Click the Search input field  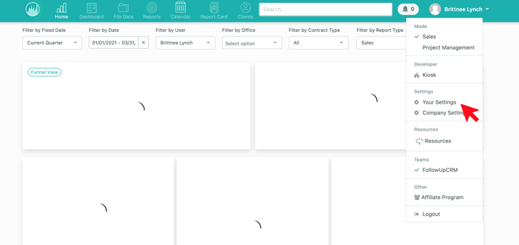click(325, 9)
